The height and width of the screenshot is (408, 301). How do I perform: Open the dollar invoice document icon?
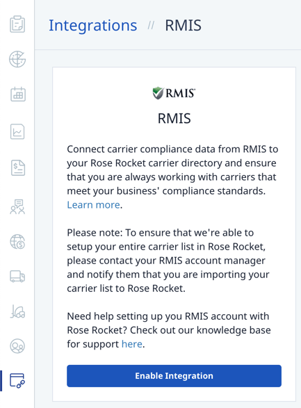pyautogui.click(x=18, y=168)
